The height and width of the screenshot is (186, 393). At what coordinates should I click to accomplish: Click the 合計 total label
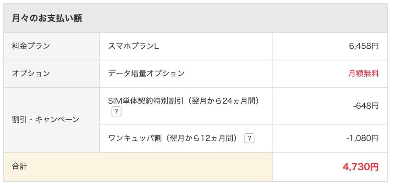20,166
